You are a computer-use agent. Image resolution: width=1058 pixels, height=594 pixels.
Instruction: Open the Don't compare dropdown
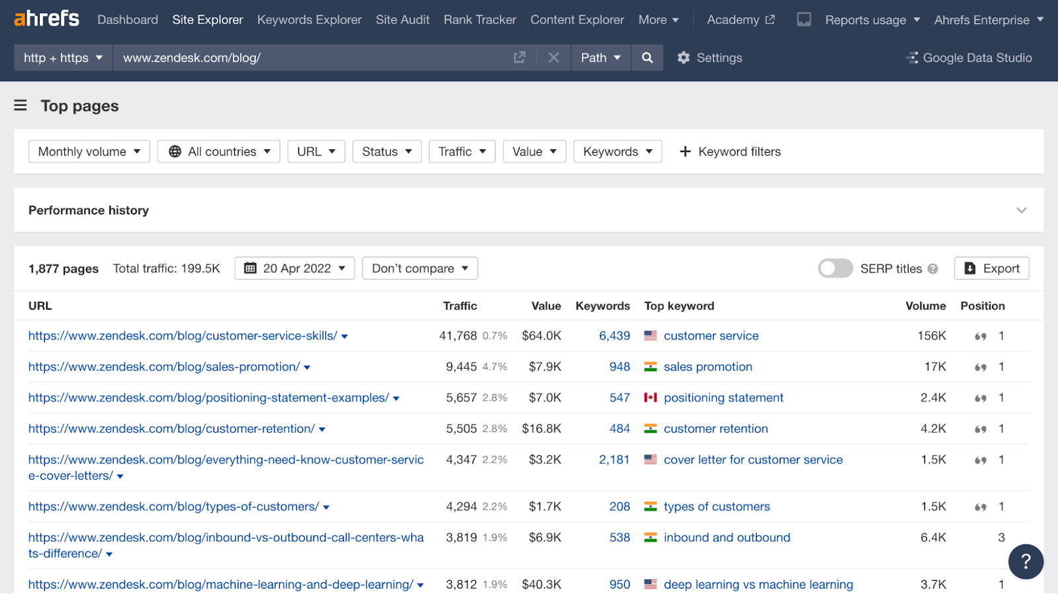click(420, 268)
